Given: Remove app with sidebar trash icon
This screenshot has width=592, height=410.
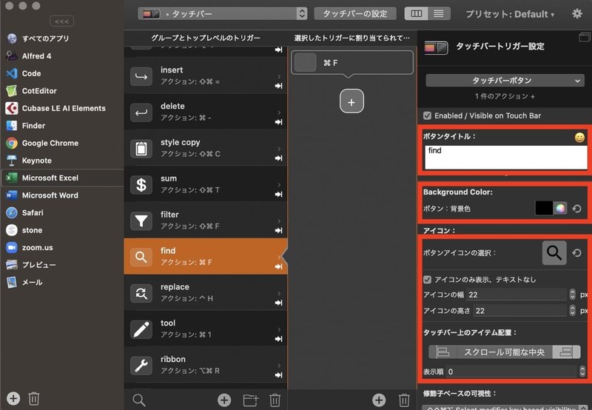Looking at the screenshot, I should pos(34,398).
